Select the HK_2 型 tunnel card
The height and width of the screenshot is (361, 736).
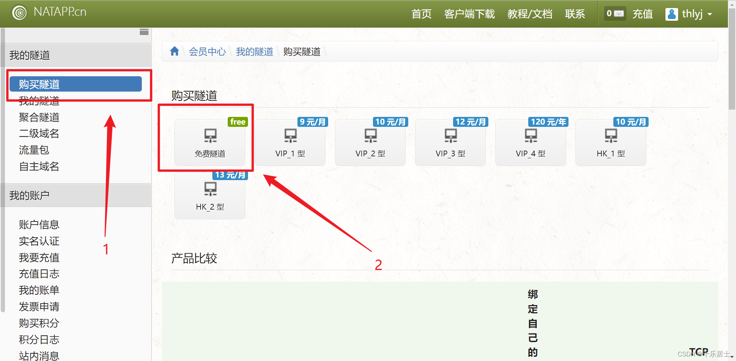210,195
